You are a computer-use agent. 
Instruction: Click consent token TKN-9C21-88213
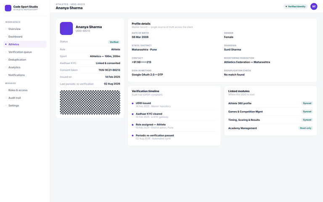109,70
